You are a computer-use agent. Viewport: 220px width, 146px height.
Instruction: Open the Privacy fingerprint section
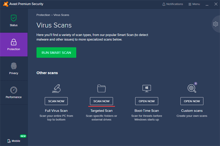tap(14, 68)
